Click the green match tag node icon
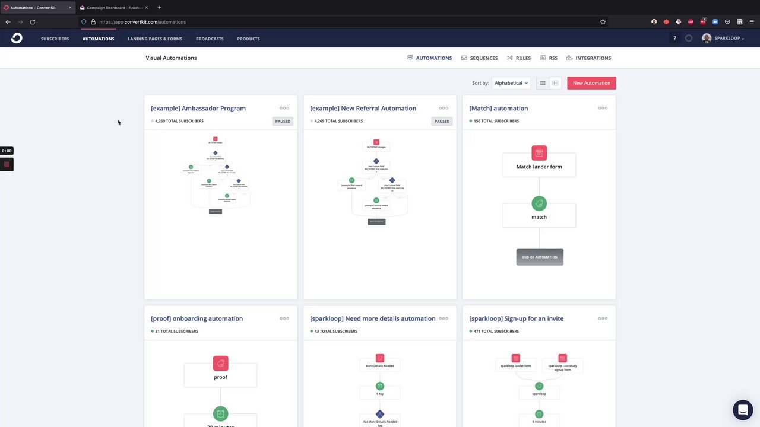 click(x=539, y=203)
